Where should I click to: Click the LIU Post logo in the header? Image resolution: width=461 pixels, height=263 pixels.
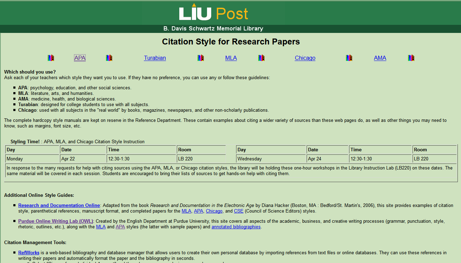coord(213,12)
